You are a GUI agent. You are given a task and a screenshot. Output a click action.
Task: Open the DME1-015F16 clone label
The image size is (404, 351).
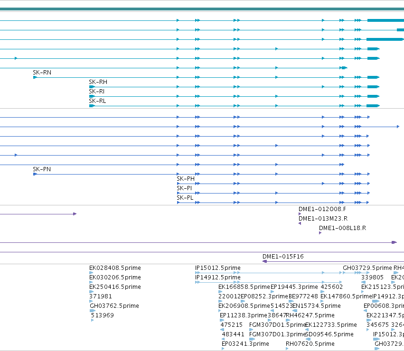coord(283,257)
